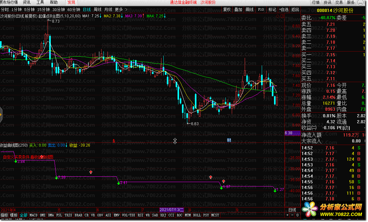Click the red $ marker on chart

[114, 141]
